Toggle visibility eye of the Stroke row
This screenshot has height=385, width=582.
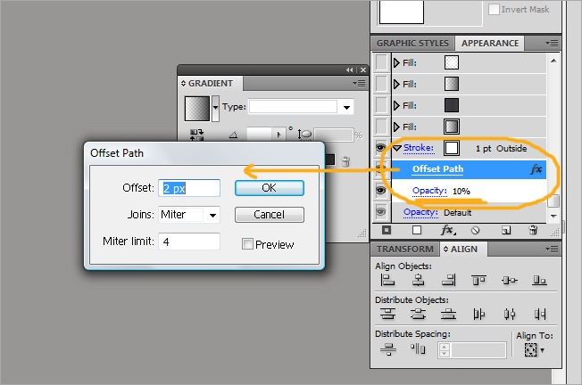[x=380, y=148]
